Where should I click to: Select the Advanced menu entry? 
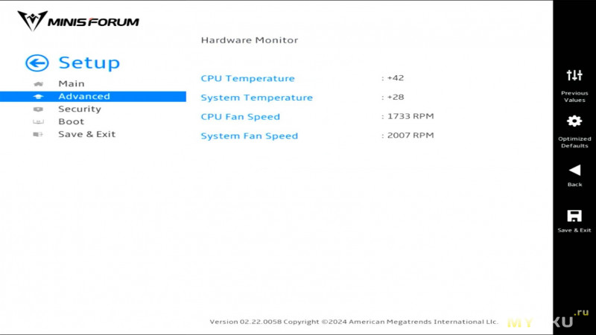[x=93, y=97]
